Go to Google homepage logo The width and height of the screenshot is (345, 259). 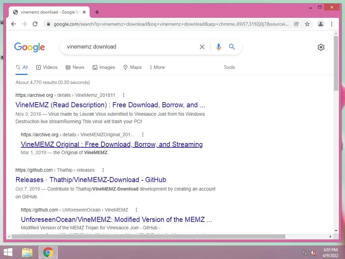click(30, 47)
